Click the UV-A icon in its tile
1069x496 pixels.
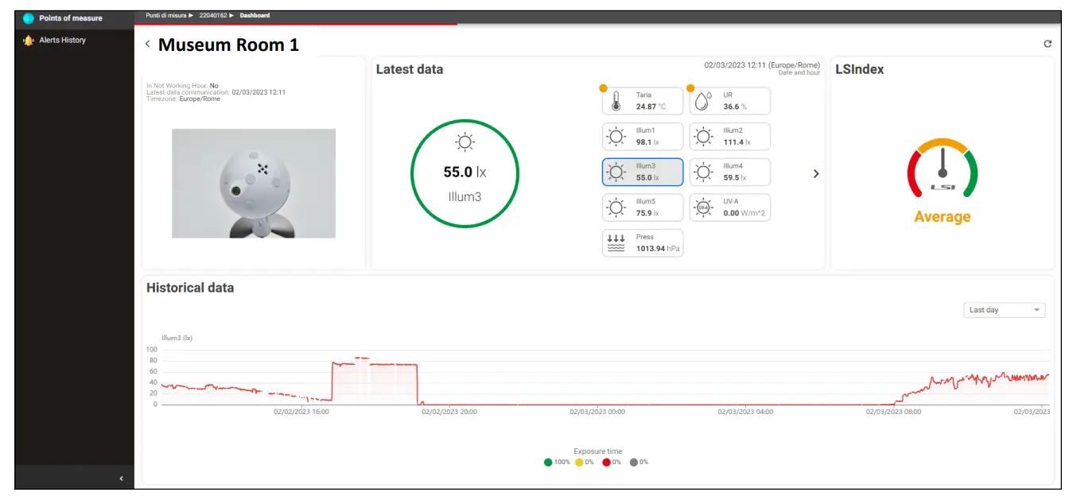[703, 207]
